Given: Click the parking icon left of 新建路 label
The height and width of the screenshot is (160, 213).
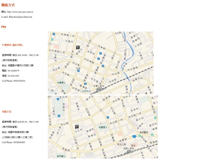Looking at the screenshot, I should coord(85,84).
